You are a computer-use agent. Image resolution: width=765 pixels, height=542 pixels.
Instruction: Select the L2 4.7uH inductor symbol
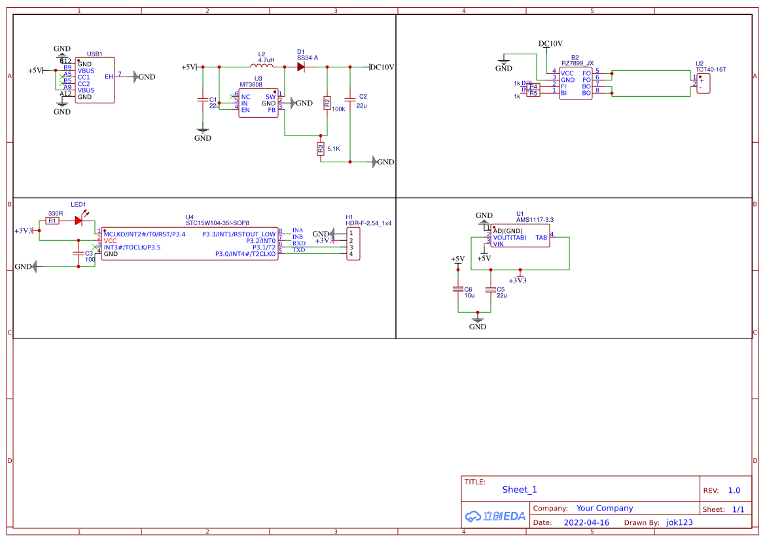tap(262, 66)
